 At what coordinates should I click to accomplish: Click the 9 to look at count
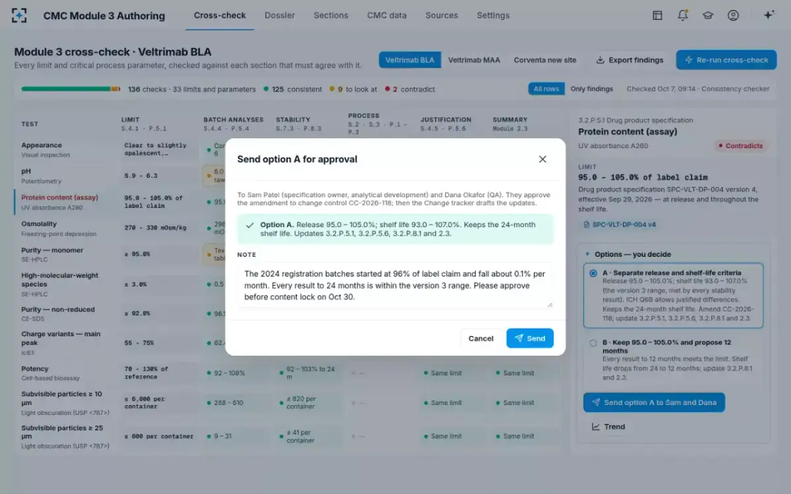pos(353,89)
